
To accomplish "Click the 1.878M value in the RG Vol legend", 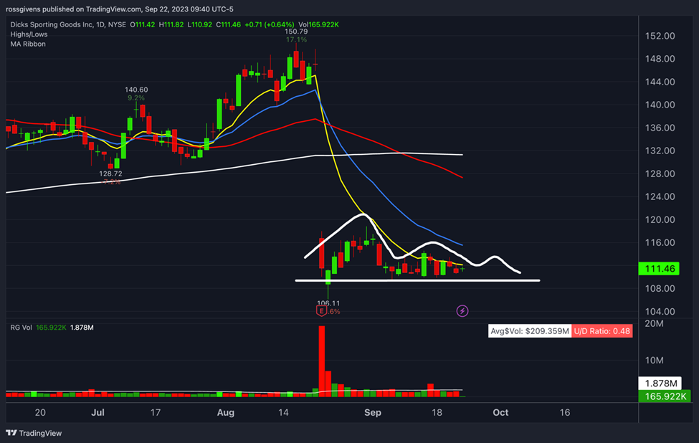I will click(x=82, y=328).
